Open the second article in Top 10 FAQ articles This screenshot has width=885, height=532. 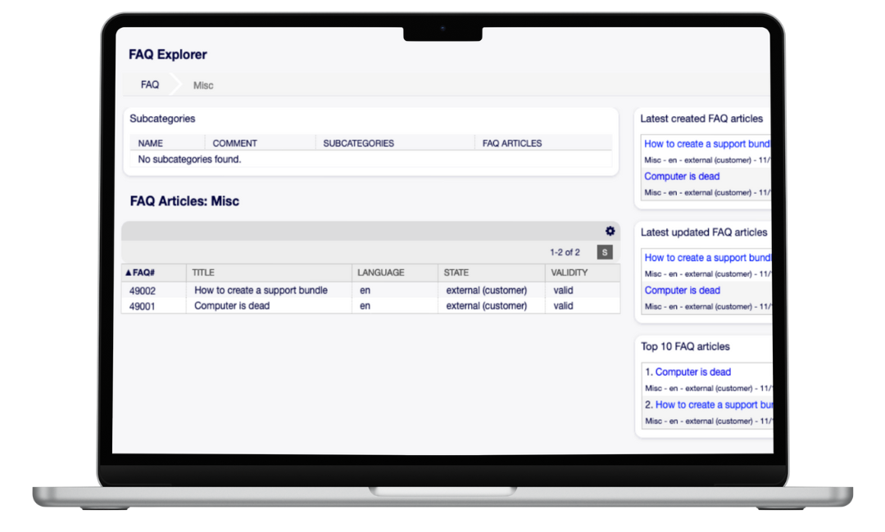tap(710, 404)
